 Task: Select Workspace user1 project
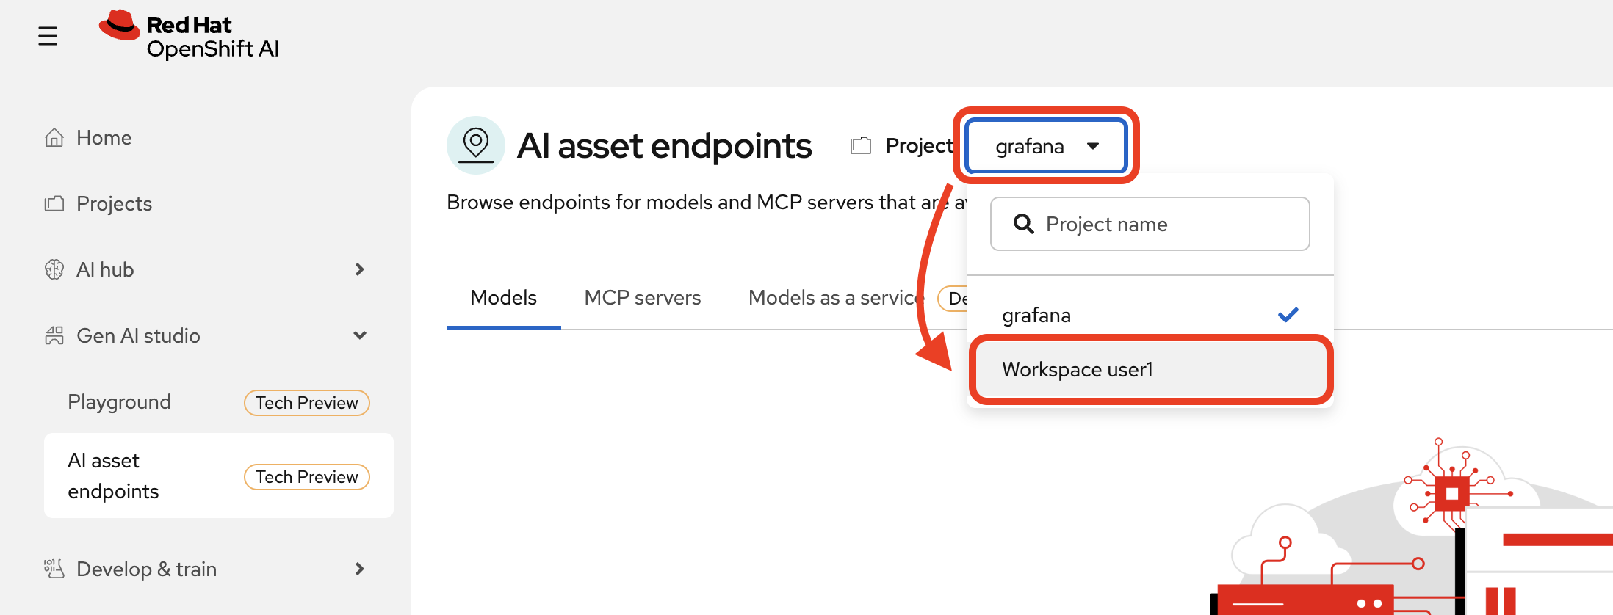[1150, 369]
